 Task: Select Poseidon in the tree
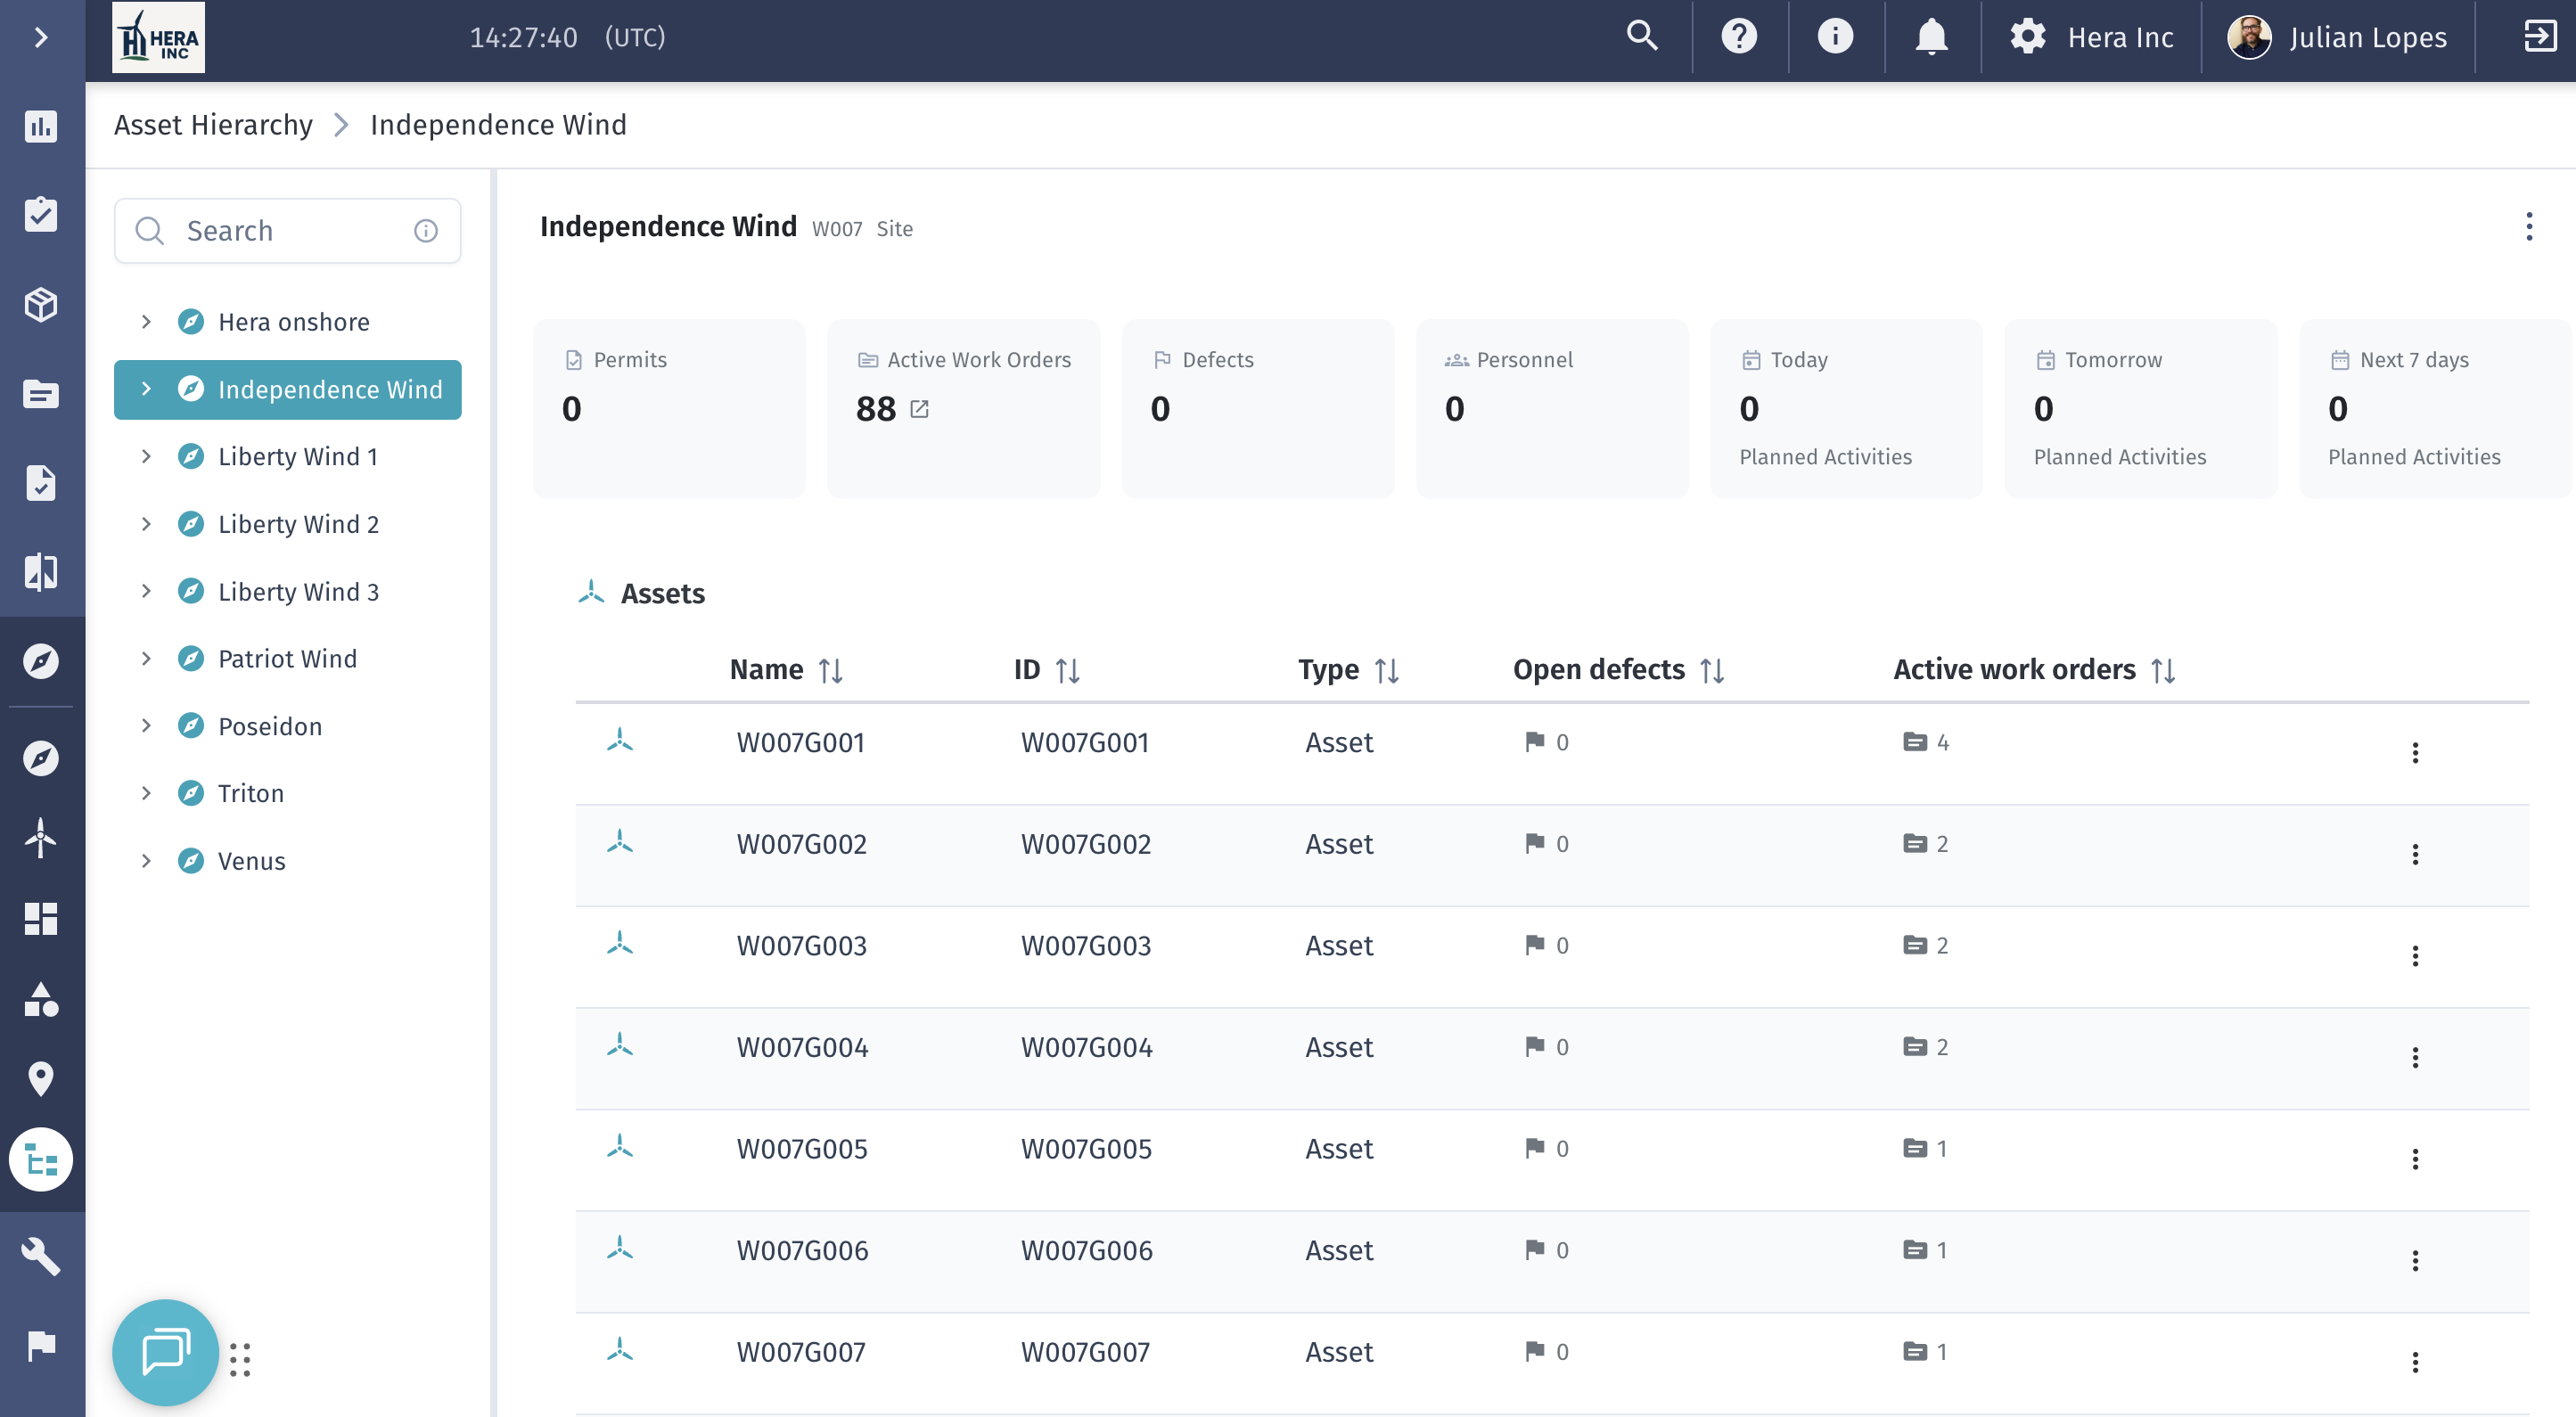pyautogui.click(x=270, y=726)
